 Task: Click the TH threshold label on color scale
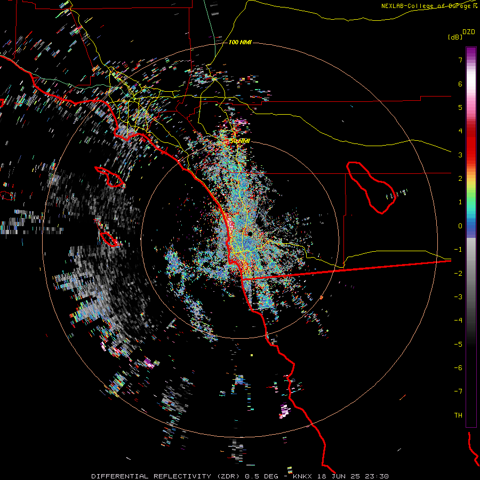click(458, 415)
